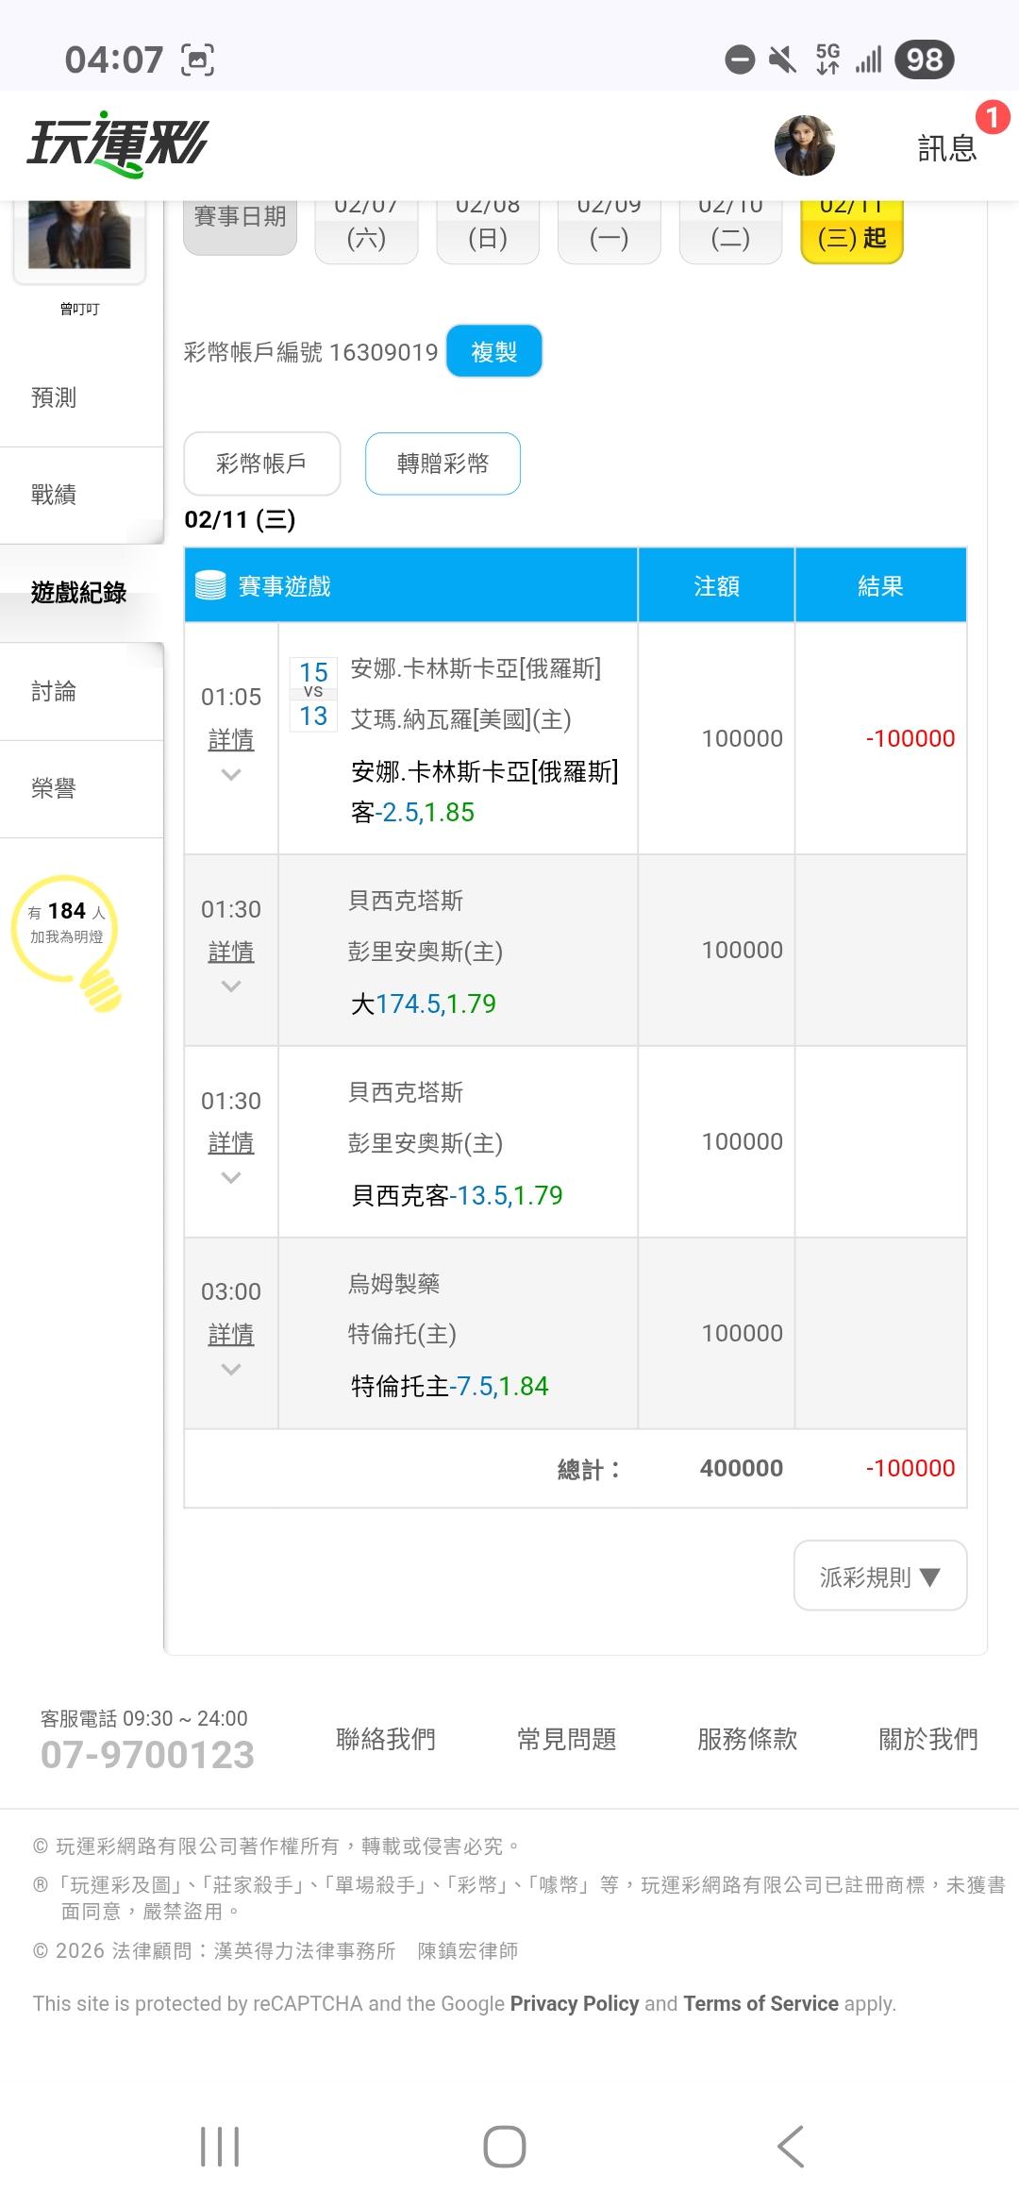This screenshot has width=1019, height=2209.
Task: Open the 派彩規則 dropdown
Action: (x=879, y=1577)
